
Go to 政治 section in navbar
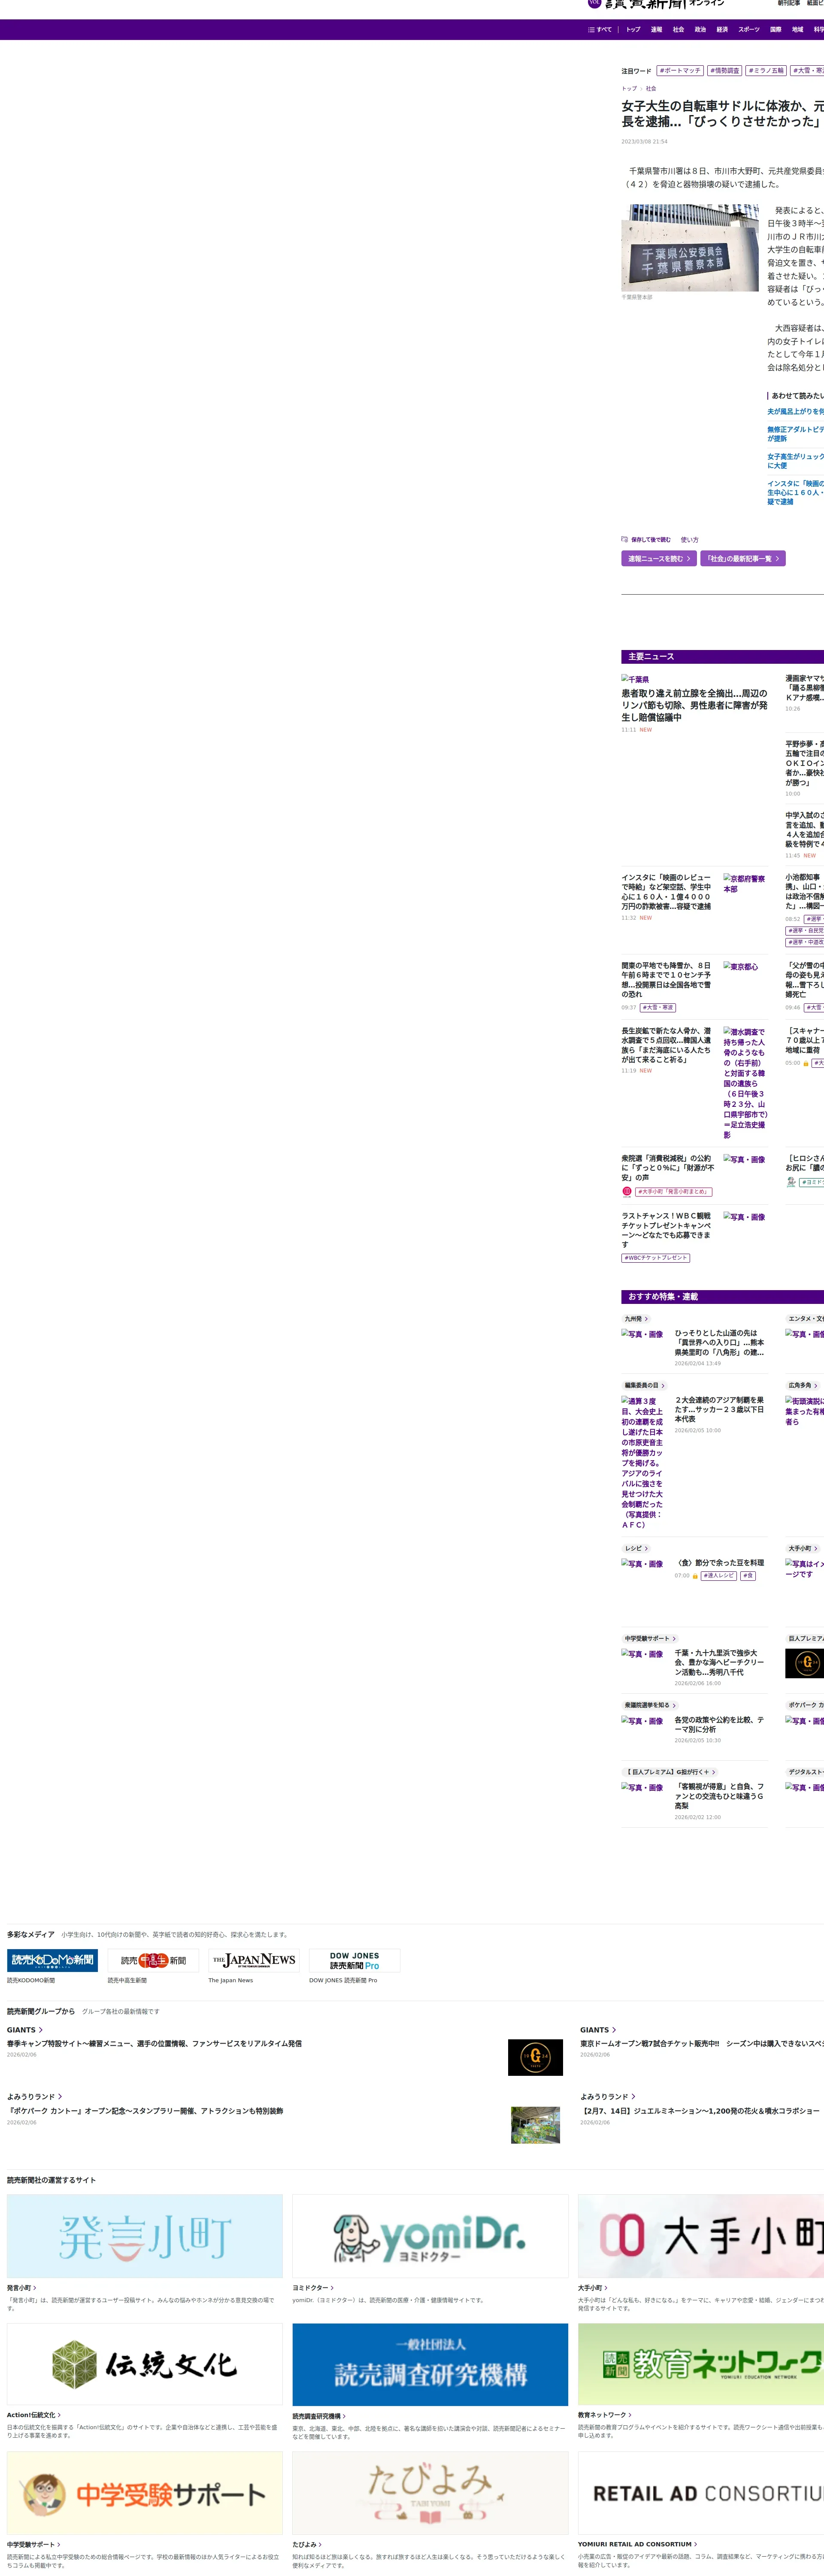point(700,30)
